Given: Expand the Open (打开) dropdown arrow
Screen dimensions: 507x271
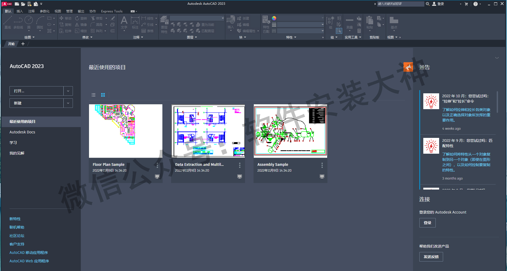Looking at the screenshot, I should pyautogui.click(x=68, y=91).
